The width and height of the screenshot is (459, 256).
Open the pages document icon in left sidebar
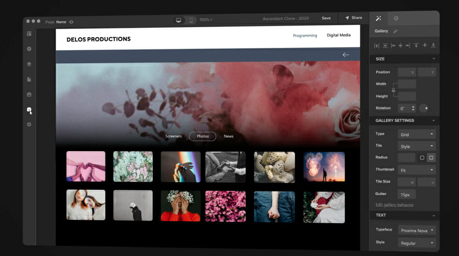click(x=29, y=79)
